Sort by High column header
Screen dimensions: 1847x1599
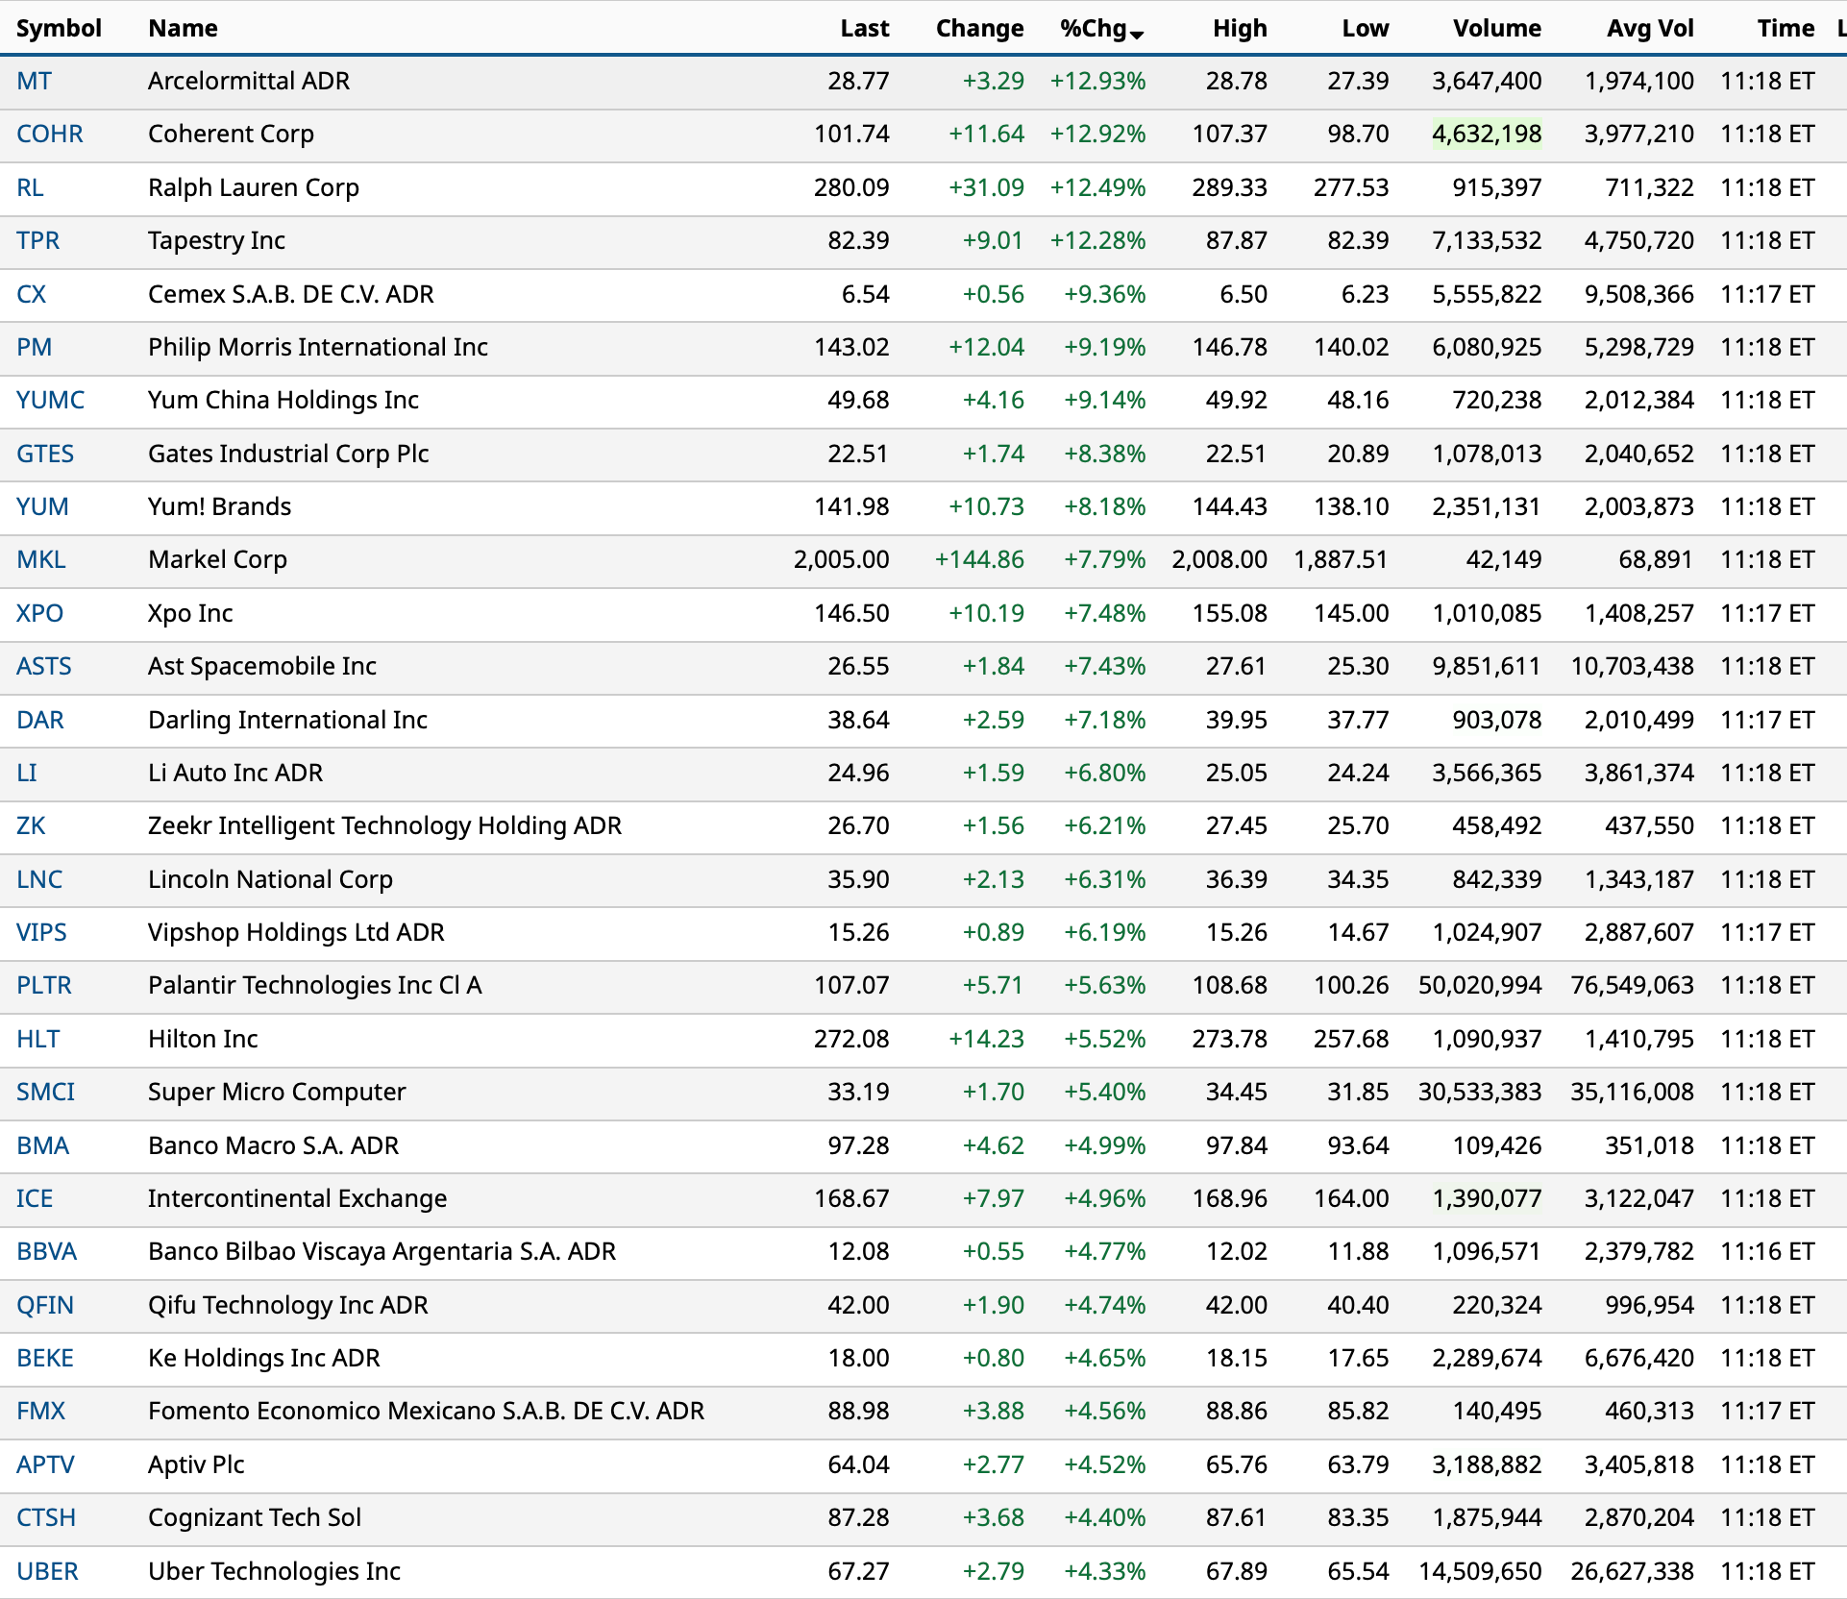click(x=1239, y=28)
